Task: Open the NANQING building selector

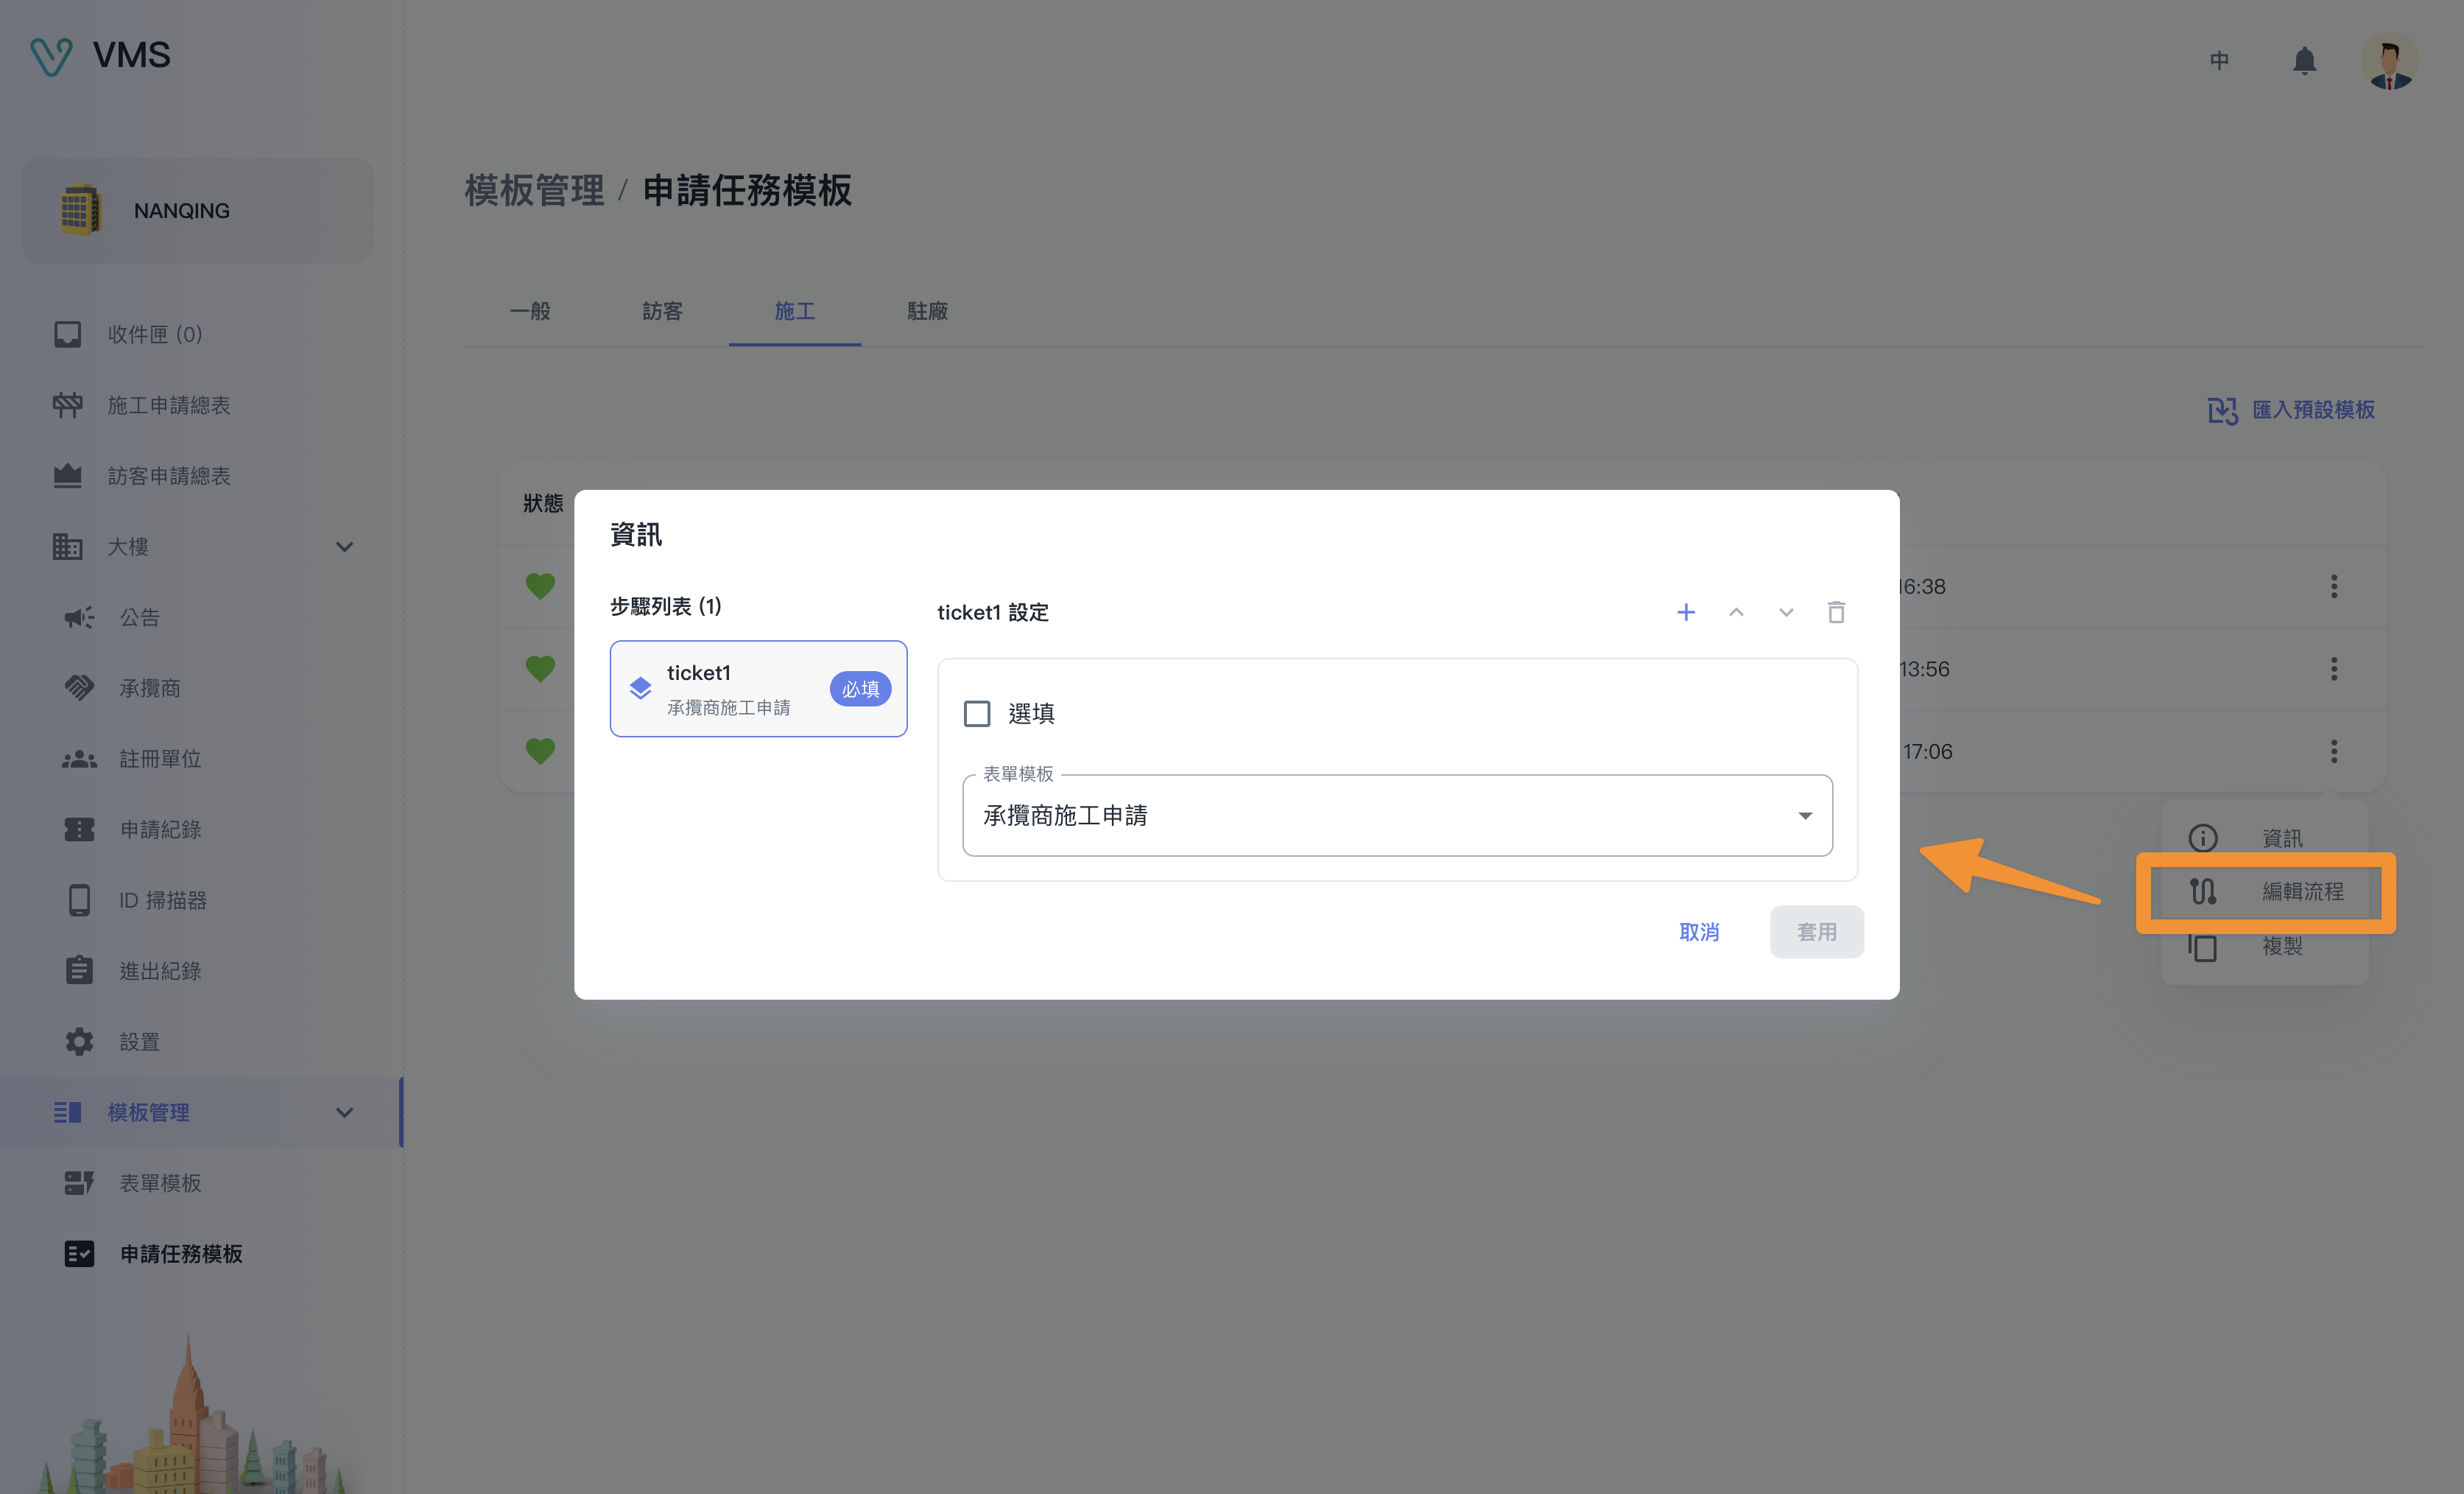Action: [x=198, y=210]
